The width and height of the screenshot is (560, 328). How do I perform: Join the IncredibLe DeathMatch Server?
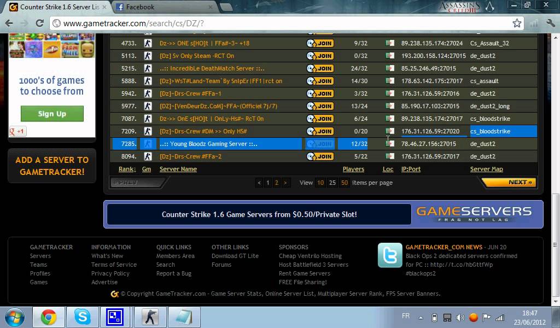pyautogui.click(x=320, y=68)
